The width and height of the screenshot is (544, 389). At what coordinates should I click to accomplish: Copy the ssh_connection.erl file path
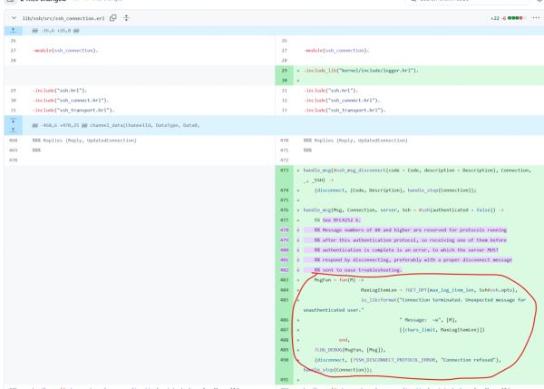pos(112,18)
